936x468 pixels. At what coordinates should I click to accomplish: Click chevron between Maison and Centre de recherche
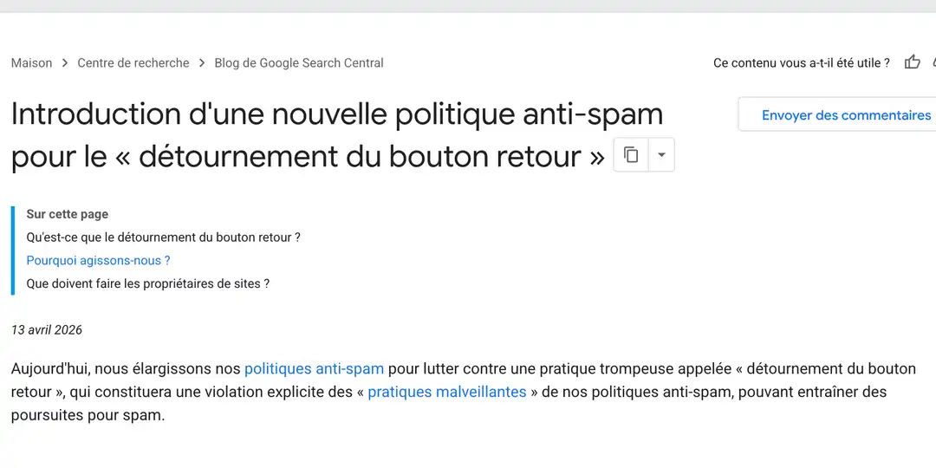tap(65, 63)
